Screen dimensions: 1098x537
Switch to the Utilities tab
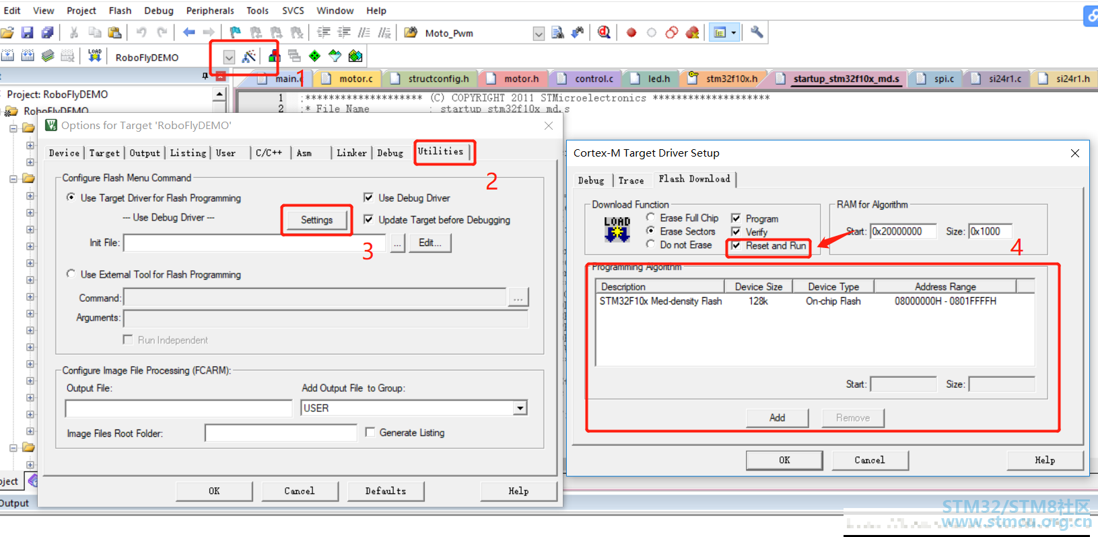pyautogui.click(x=440, y=151)
